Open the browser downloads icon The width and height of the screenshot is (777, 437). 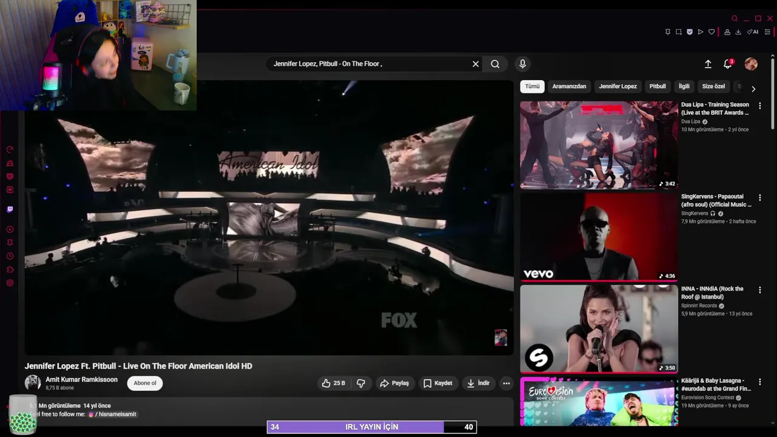coord(738,32)
